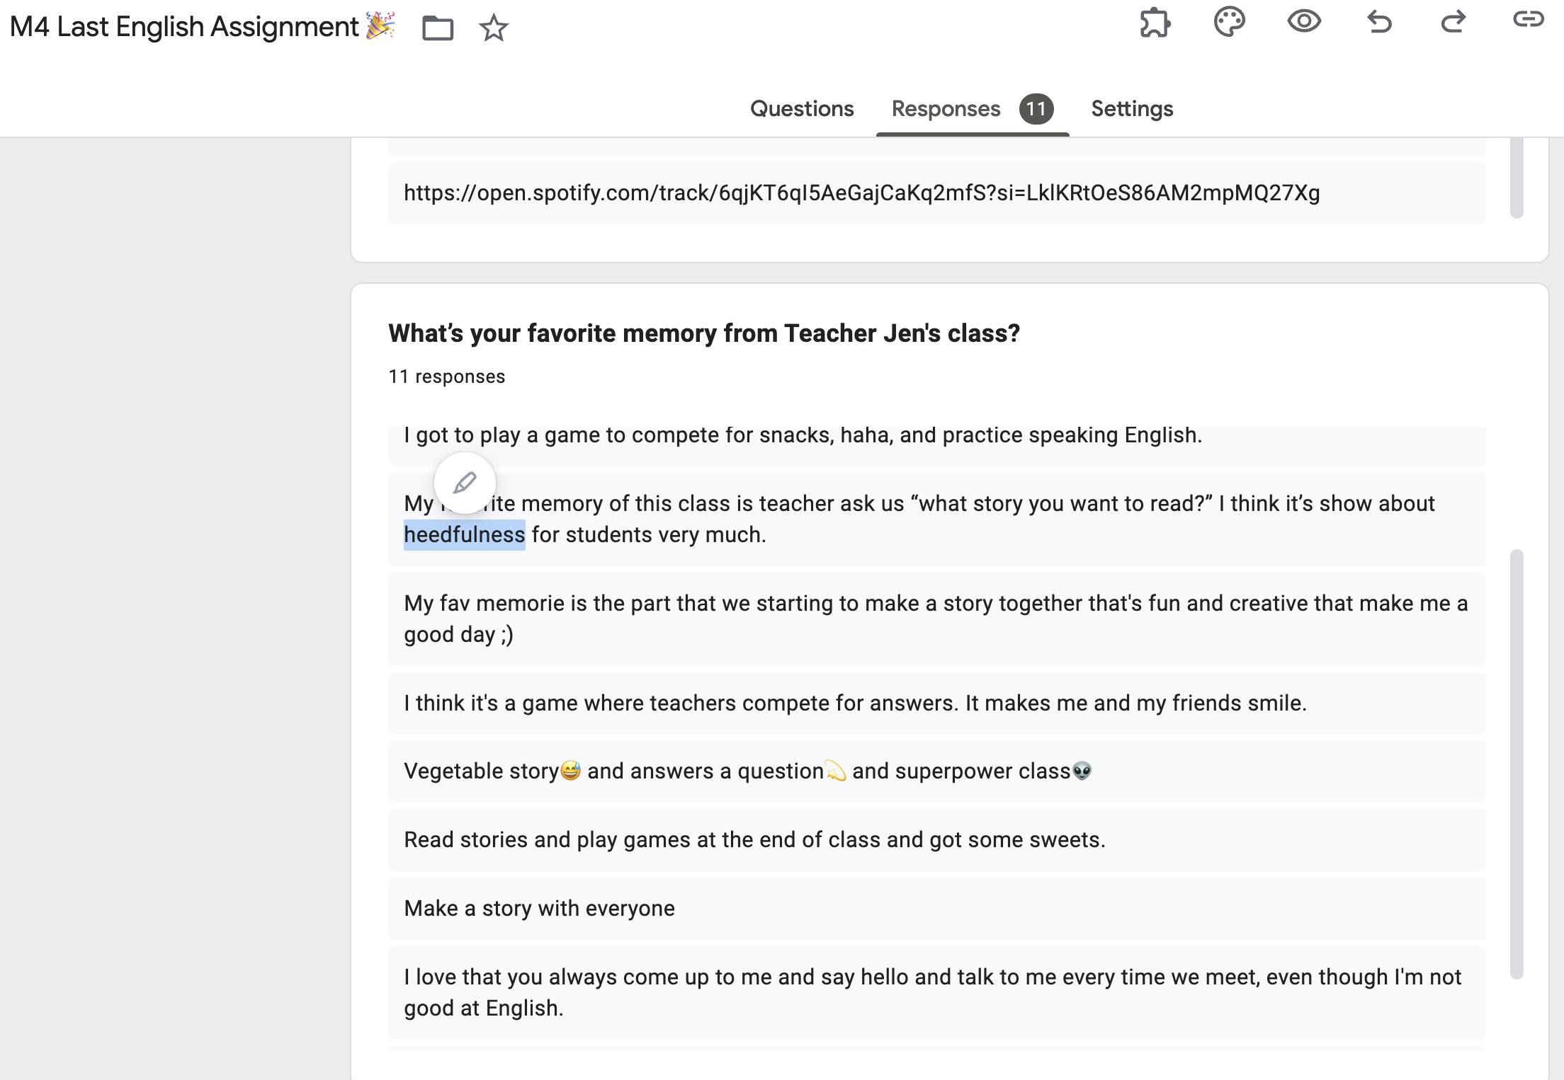
Task: Switch to the Questions tab
Action: (802, 109)
